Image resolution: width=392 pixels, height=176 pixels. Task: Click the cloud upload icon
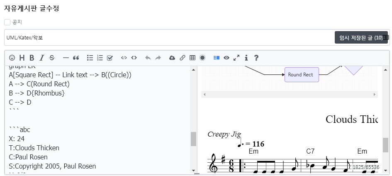click(x=172, y=58)
